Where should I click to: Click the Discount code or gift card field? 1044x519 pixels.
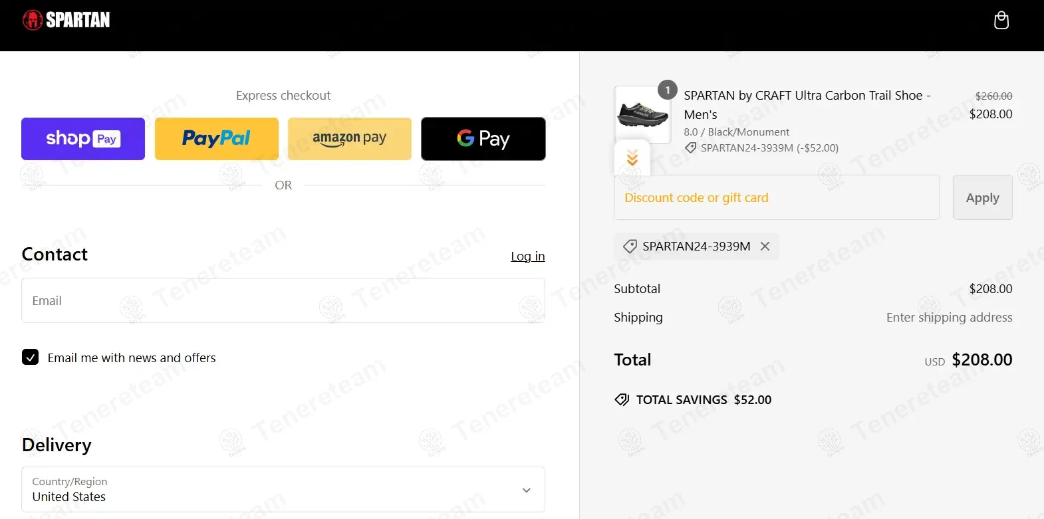(776, 197)
